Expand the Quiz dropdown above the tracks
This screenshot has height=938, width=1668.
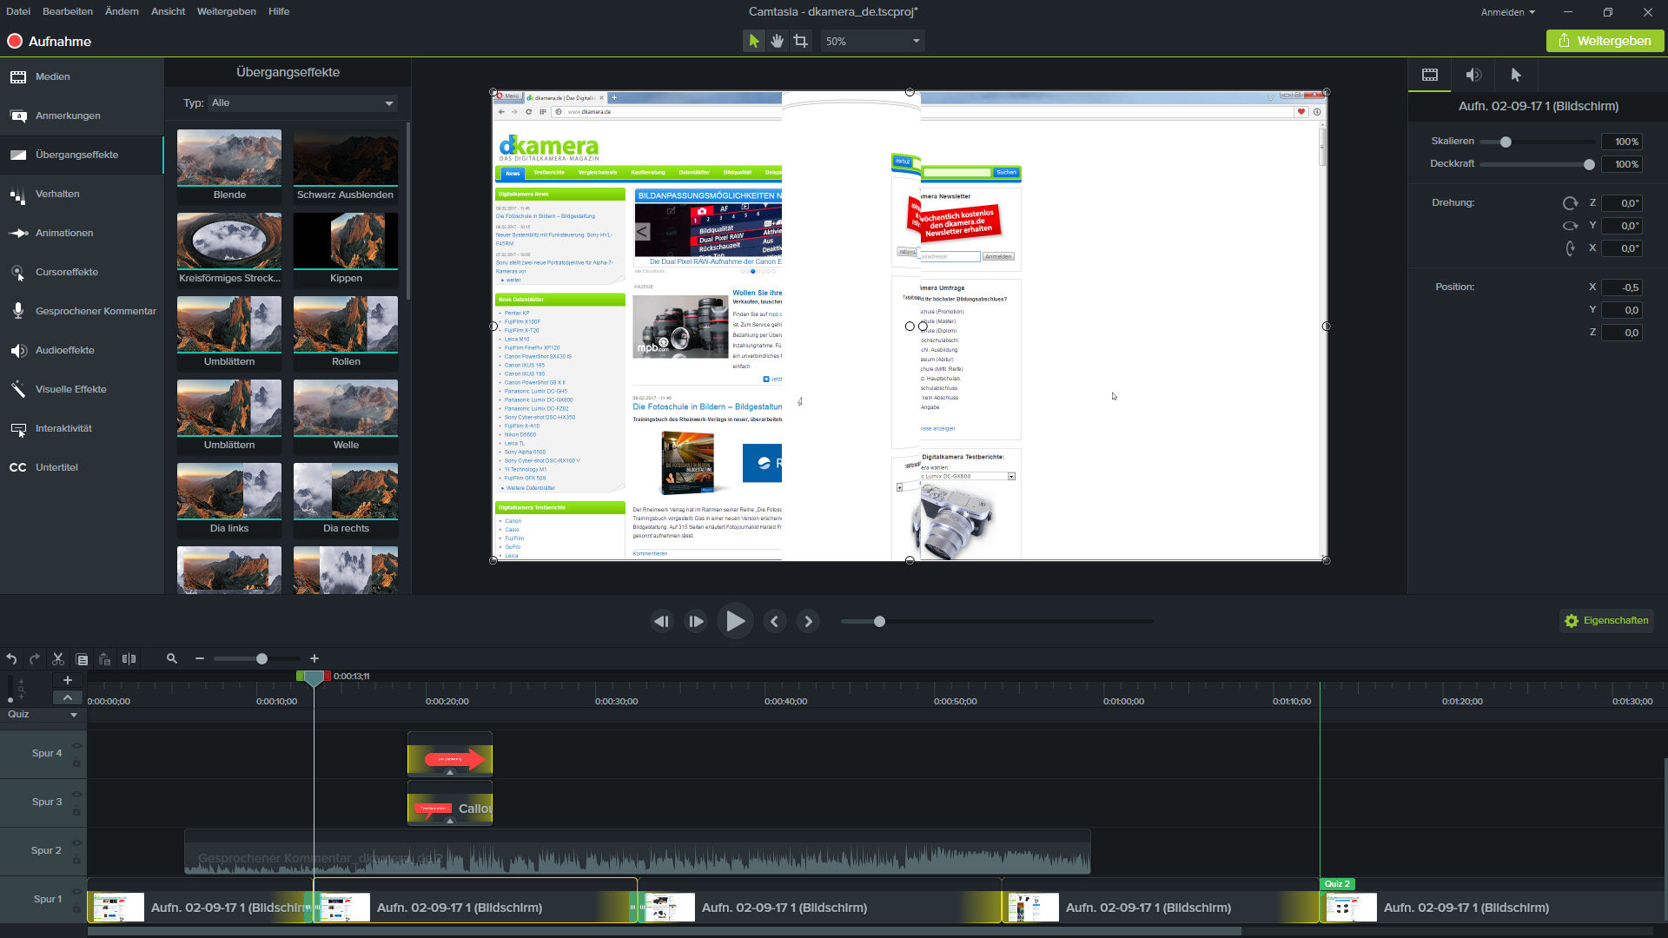[x=73, y=714]
